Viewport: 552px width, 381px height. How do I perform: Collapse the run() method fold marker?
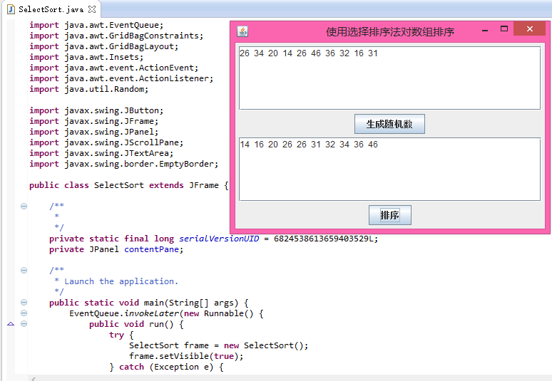pos(24,324)
